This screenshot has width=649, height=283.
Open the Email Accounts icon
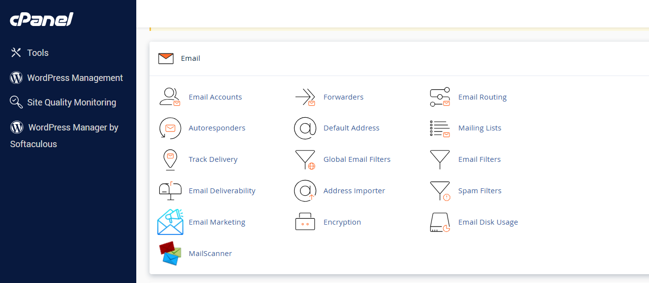(170, 97)
